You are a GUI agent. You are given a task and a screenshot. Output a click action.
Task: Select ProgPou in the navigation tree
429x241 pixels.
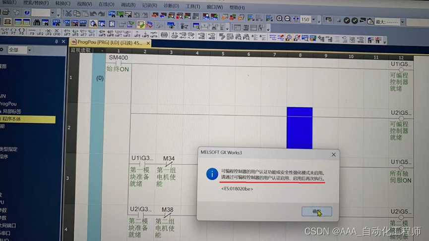coord(8,104)
